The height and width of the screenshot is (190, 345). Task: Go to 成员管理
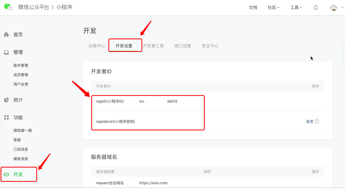point(21,75)
